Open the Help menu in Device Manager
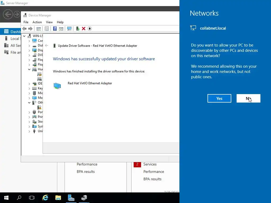The width and height of the screenshot is (271, 203). pos(60,22)
